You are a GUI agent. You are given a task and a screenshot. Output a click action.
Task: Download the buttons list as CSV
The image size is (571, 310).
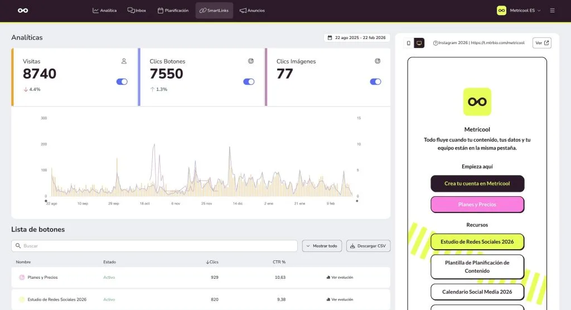pyautogui.click(x=368, y=246)
